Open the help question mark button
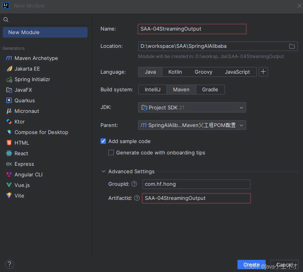The image size is (303, 272). click(9, 264)
